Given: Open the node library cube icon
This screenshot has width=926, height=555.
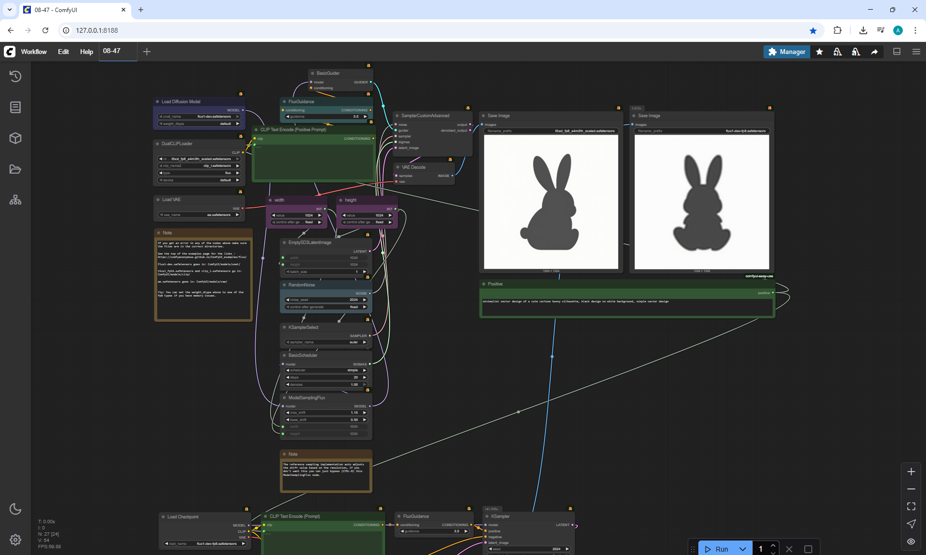Looking at the screenshot, I should click(15, 138).
